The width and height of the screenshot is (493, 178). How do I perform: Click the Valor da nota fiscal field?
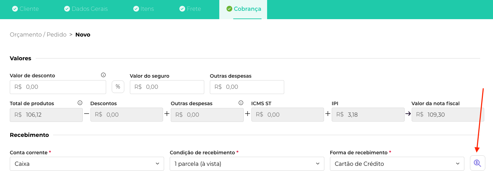(448, 115)
